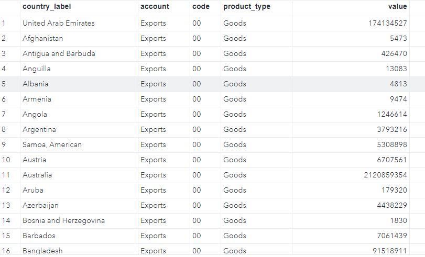This screenshot has height=257, width=425.
Task: Click the Exports cell in Argentina row
Action: pyautogui.click(x=153, y=129)
